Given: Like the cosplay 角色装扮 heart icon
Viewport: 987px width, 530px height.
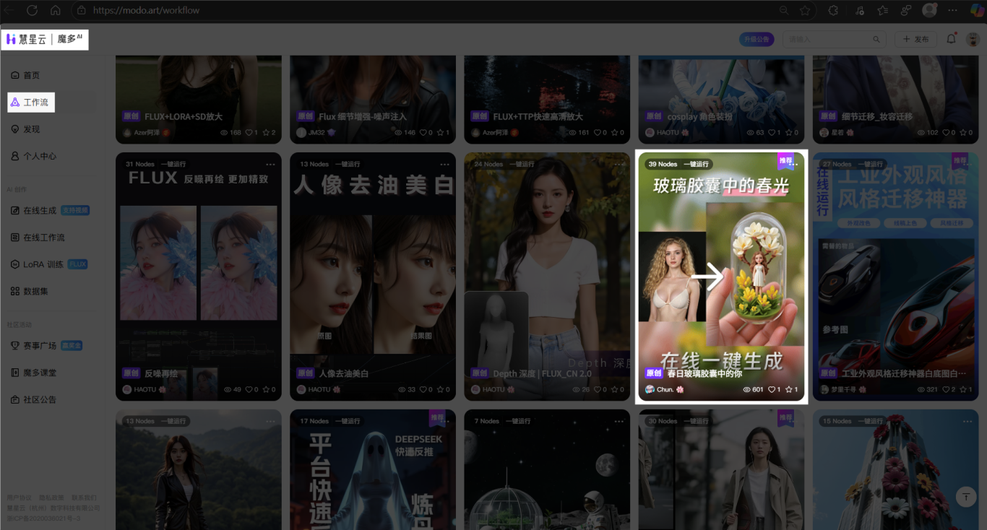Looking at the screenshot, I should click(771, 133).
